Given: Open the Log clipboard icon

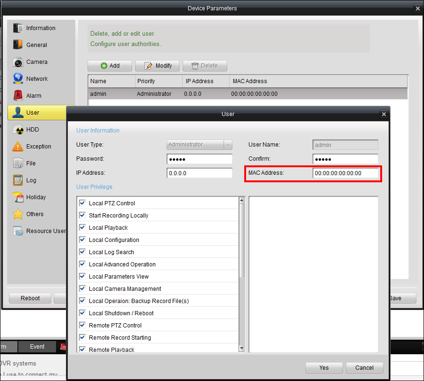Looking at the screenshot, I should [18, 180].
